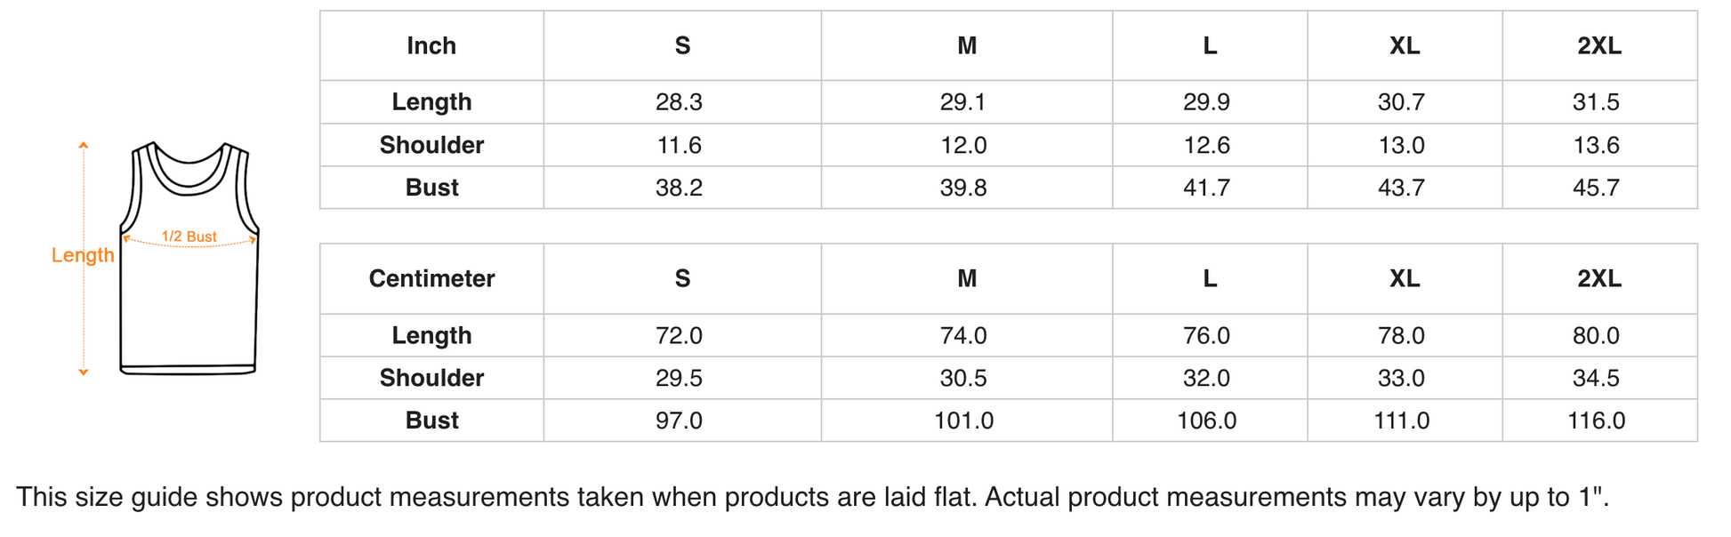1731x537 pixels.
Task: Select the 30.7 length cell
Action: [x=1401, y=102]
